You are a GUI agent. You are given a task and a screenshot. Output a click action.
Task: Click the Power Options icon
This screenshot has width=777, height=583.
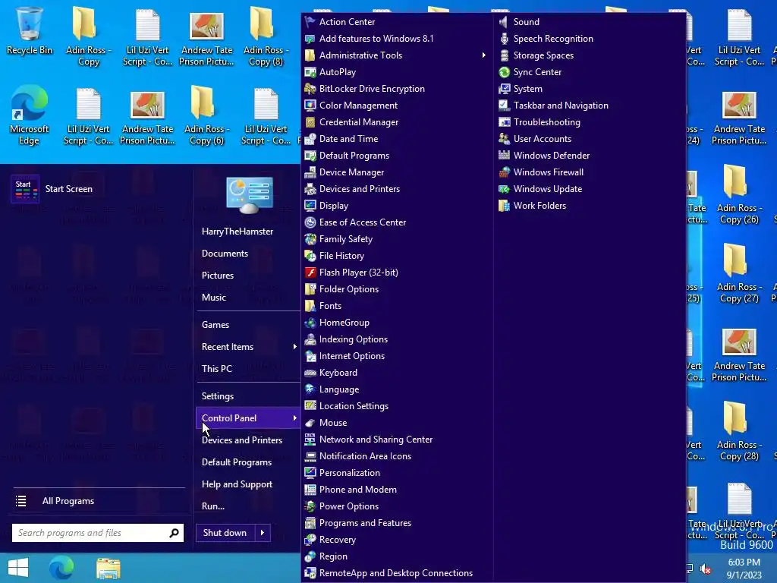pyautogui.click(x=310, y=506)
